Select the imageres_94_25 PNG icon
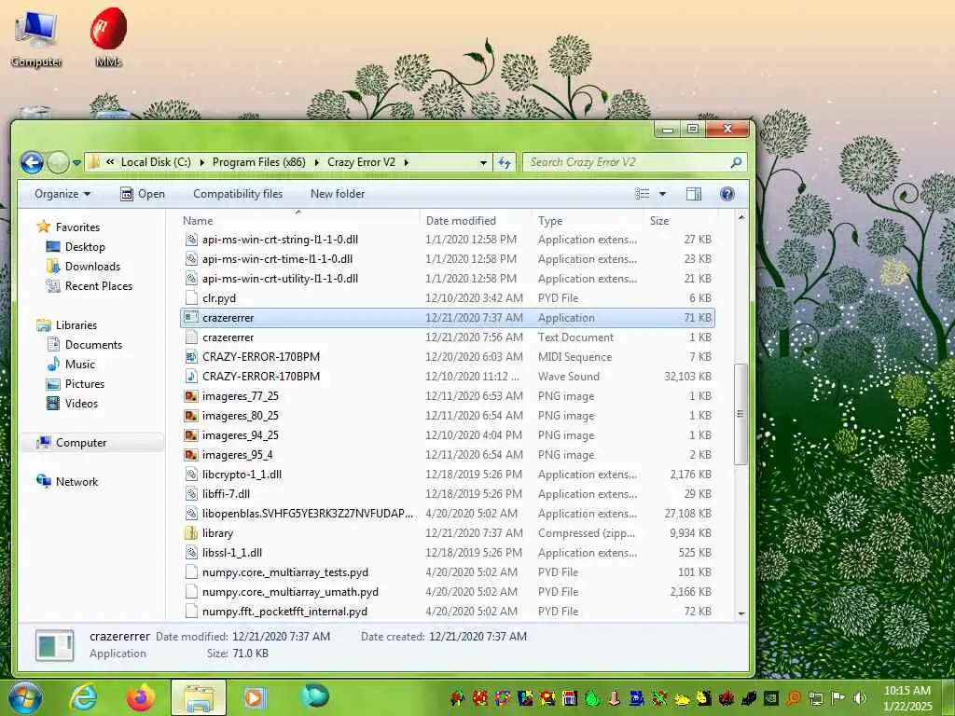The image size is (955, 716). 191,434
